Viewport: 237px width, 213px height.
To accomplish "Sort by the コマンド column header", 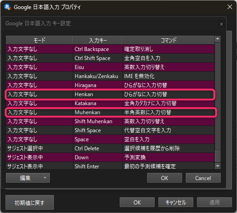I will pos(168,40).
